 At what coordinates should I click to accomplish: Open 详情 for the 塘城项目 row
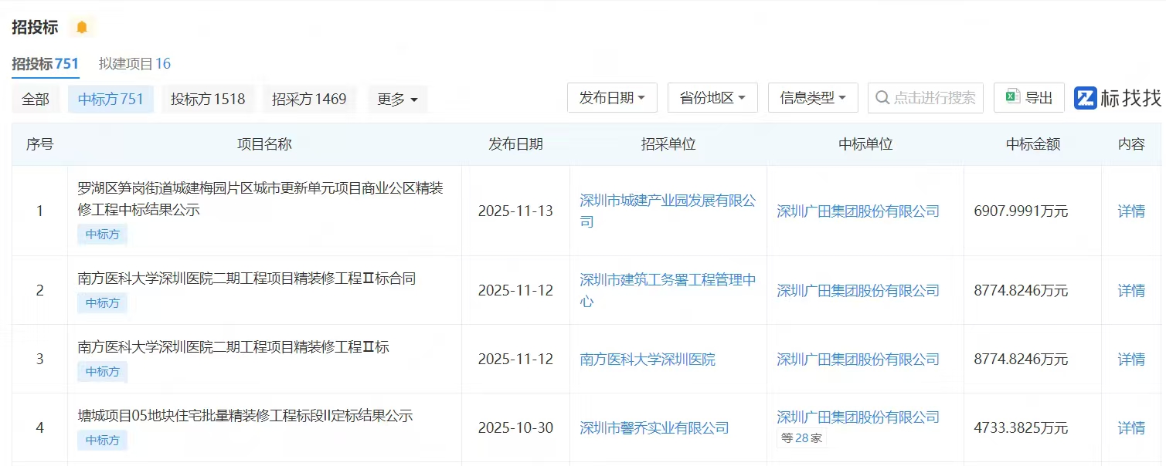pyautogui.click(x=1131, y=427)
